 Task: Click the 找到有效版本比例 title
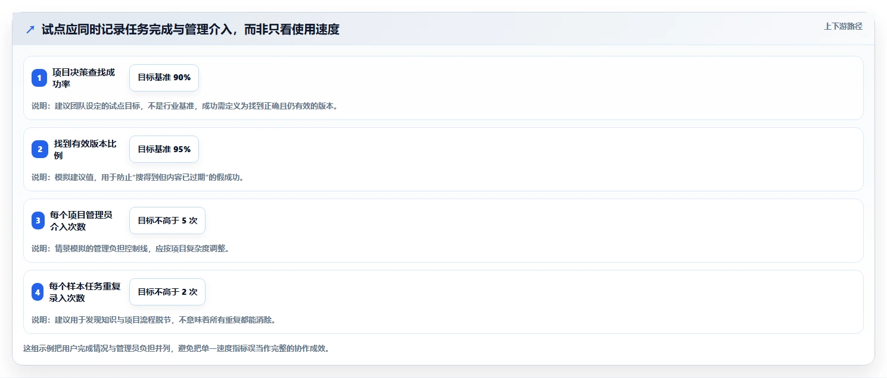tap(85, 149)
